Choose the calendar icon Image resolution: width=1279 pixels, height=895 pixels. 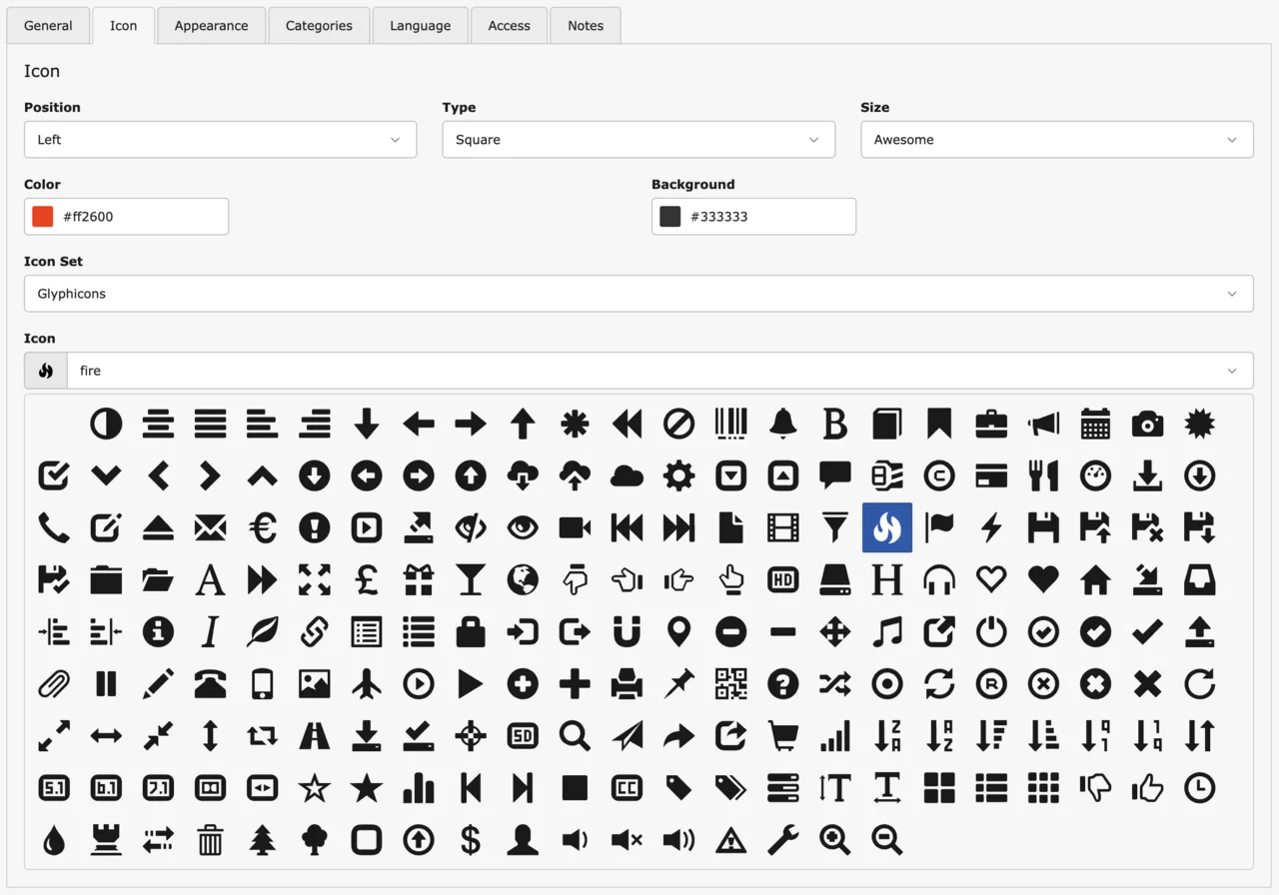[x=1095, y=424]
